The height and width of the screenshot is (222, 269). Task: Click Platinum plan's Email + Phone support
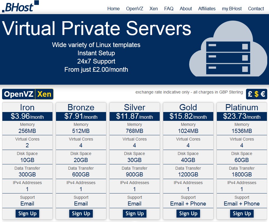pos(242,203)
